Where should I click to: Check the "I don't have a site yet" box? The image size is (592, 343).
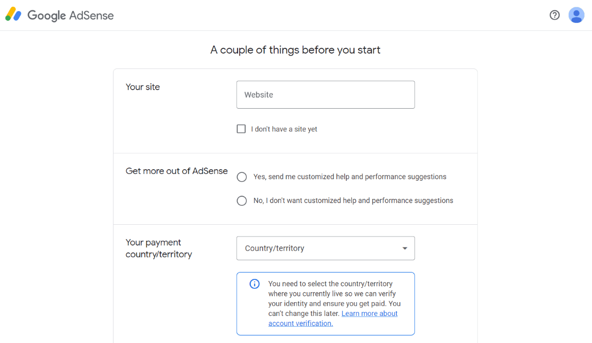coord(241,128)
